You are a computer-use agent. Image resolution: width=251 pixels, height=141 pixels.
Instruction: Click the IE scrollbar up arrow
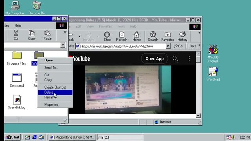(198, 54)
